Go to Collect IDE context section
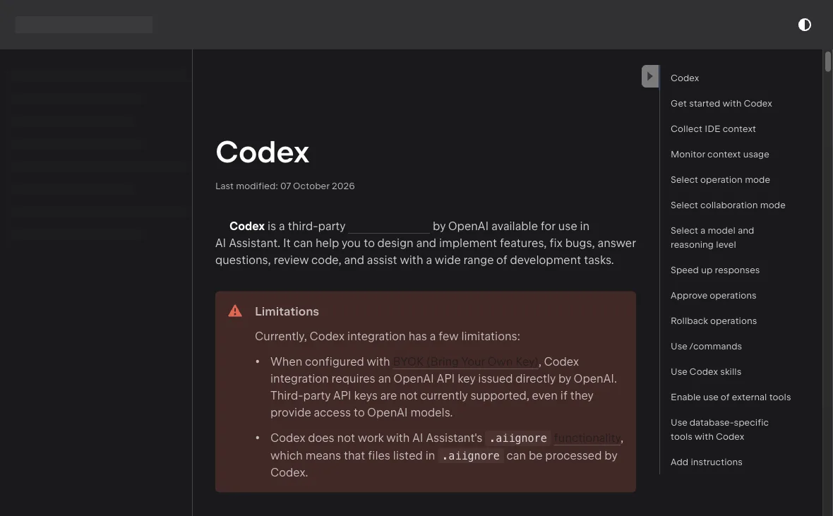 [713, 129]
